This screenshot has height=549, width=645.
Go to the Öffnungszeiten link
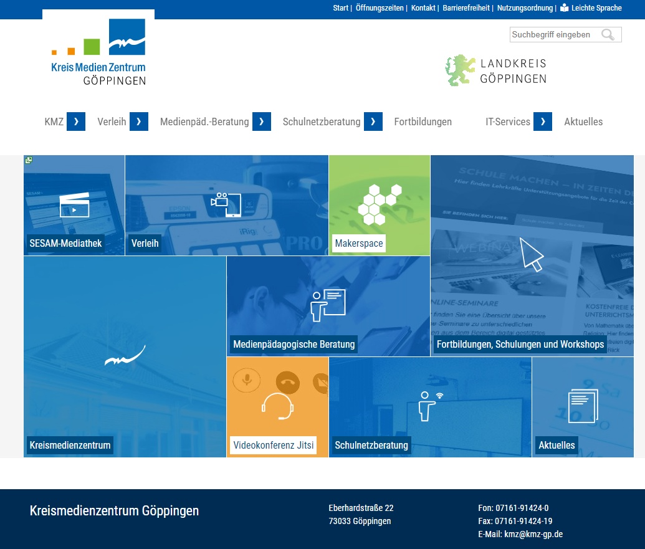380,8
